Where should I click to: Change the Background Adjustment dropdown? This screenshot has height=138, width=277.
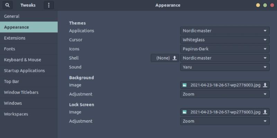tap(225, 94)
